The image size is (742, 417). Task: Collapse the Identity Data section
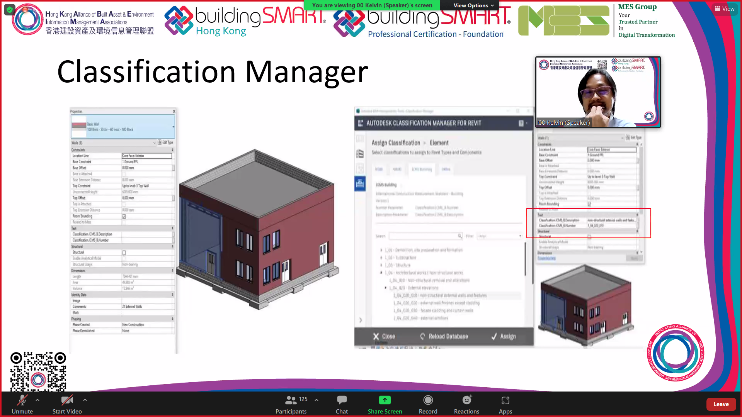click(172, 295)
